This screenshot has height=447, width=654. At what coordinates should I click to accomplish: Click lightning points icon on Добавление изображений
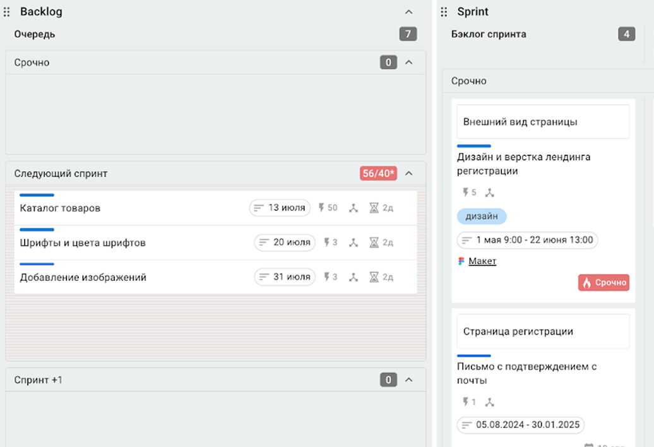coord(326,277)
